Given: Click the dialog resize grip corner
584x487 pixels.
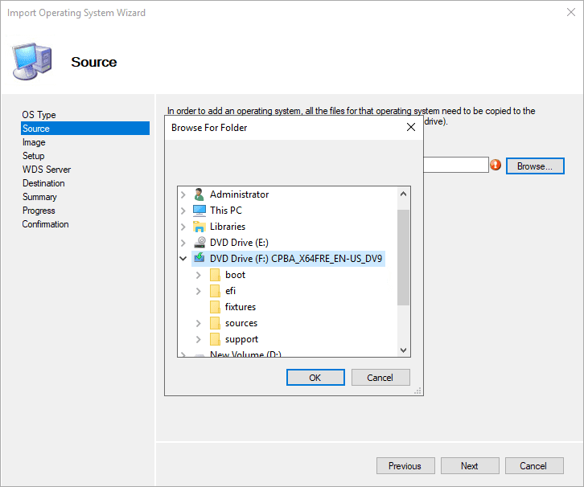Looking at the screenshot, I should point(417,391).
